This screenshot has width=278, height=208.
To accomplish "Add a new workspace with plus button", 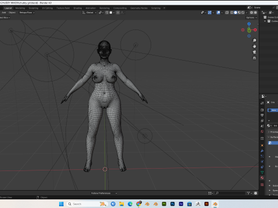I will (x=164, y=8).
